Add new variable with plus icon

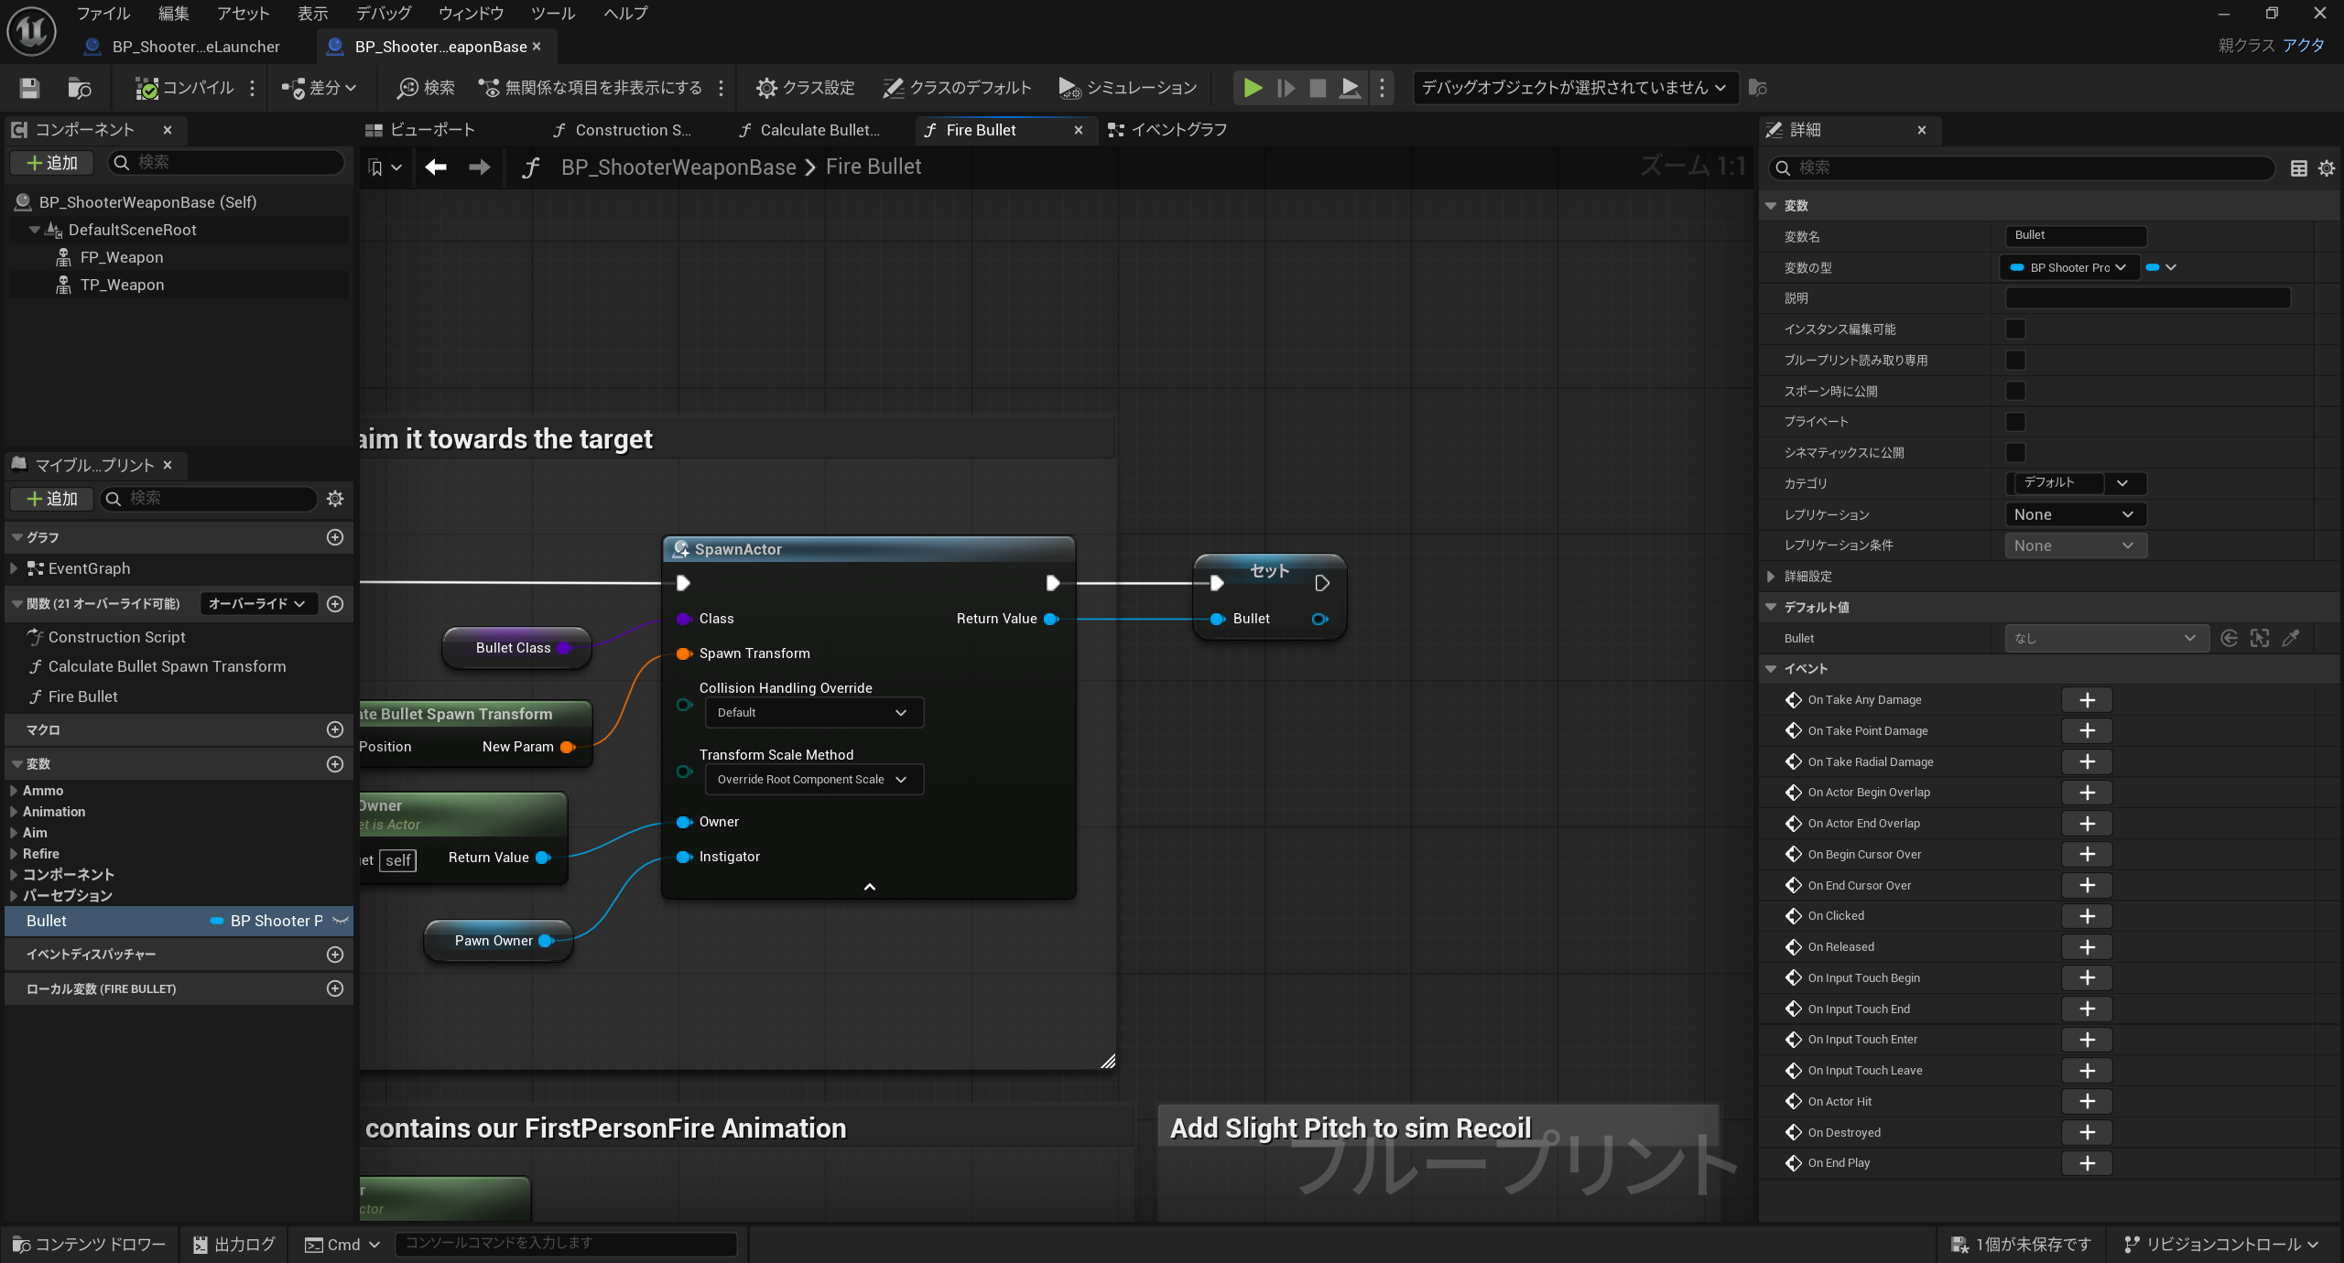[x=335, y=764]
